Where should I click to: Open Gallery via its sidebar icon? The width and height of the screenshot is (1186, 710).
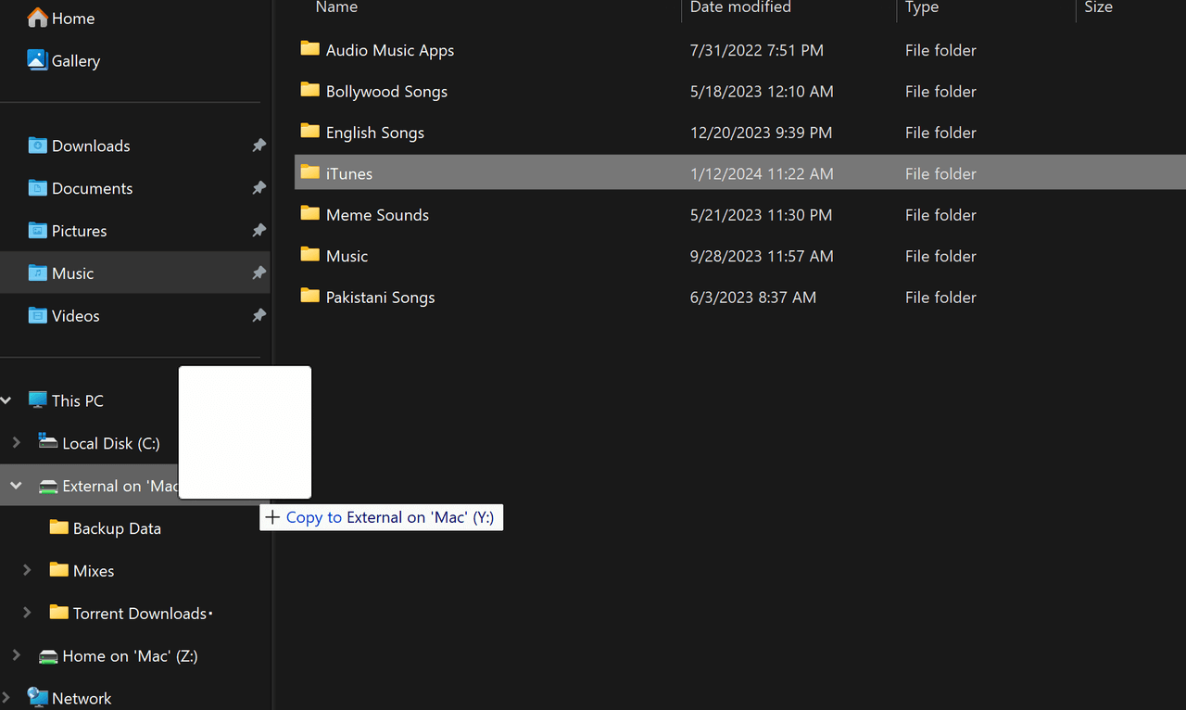tap(37, 60)
